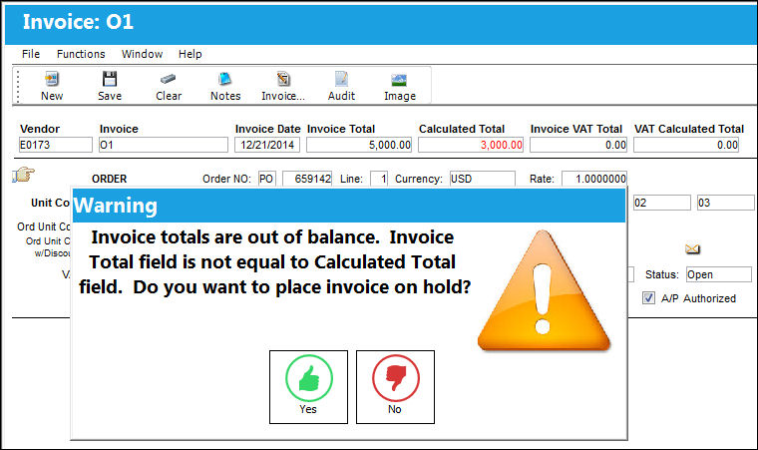The height and width of the screenshot is (450, 758).
Task: Click the Invoice Date field 12/21/2014
Action: tap(267, 145)
